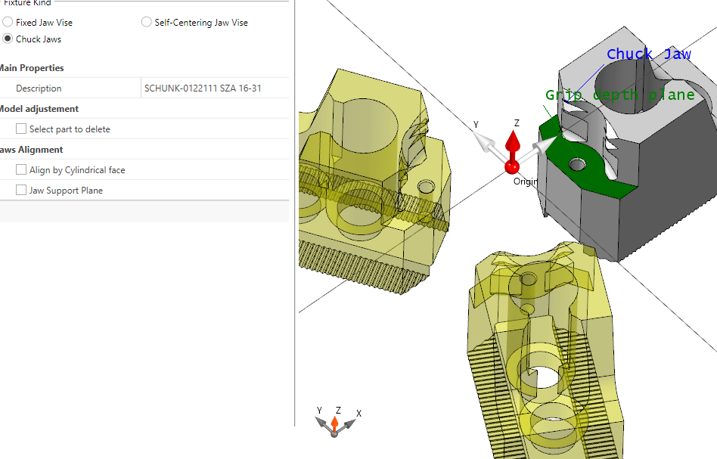Collapse the Jaws Alignment section header
This screenshot has width=717, height=459.
(32, 150)
